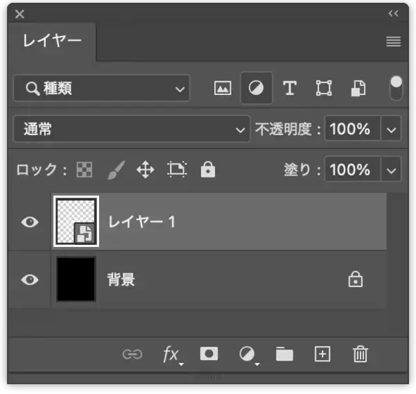The width and height of the screenshot is (416, 394).
Task: Filter layers by smart objects
Action: (x=358, y=88)
